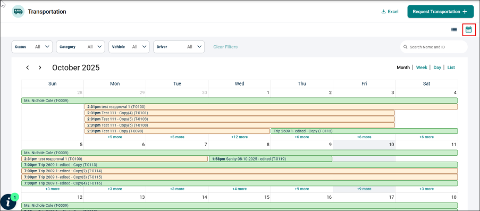Image resolution: width=480 pixels, height=211 pixels.
Task: Click the October 2025 title
Action: 76,67
